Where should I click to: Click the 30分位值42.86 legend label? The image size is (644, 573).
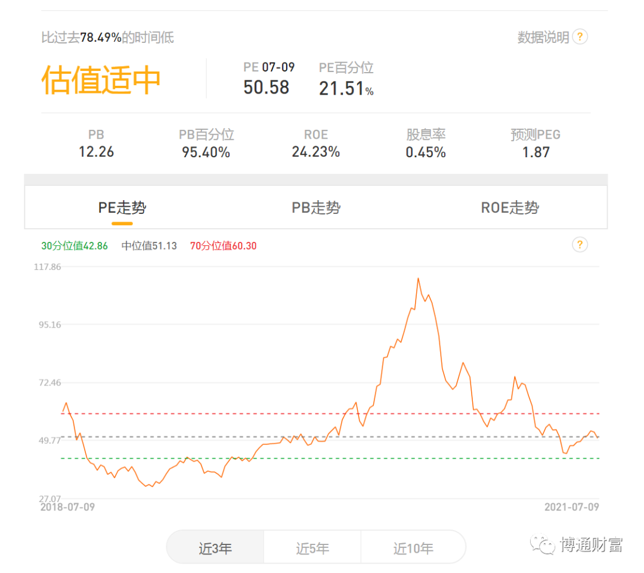click(x=75, y=245)
